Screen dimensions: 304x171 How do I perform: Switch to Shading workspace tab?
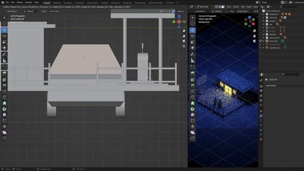[104, 3]
